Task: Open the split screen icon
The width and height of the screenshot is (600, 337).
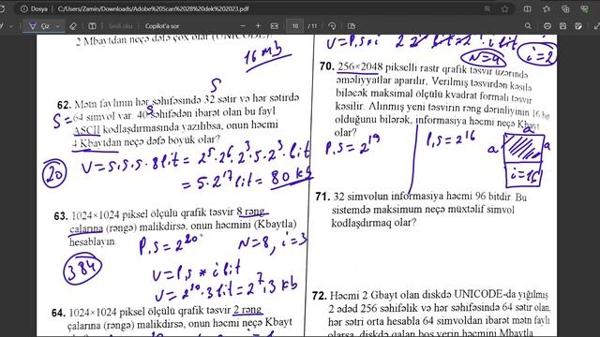Action: click(527, 8)
